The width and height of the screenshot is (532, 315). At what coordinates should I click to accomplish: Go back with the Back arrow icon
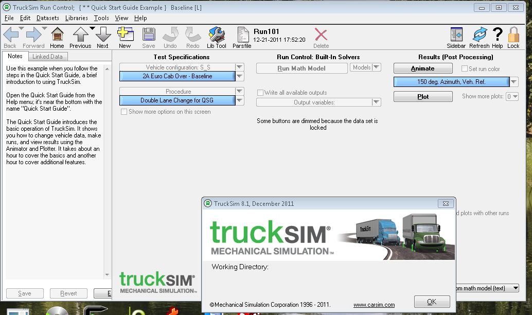click(11, 34)
